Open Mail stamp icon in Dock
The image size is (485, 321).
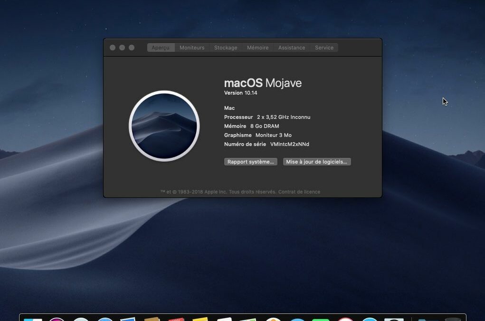pos(128,319)
